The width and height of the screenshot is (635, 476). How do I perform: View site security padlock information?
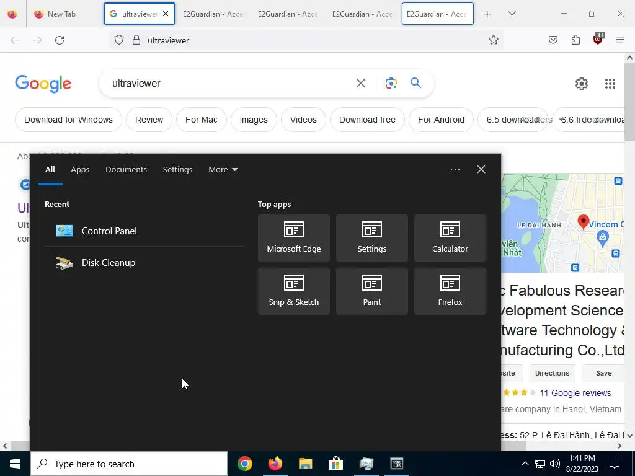tap(136, 40)
